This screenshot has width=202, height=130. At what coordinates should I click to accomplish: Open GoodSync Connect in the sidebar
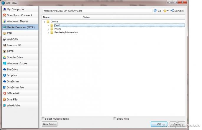click(20, 15)
